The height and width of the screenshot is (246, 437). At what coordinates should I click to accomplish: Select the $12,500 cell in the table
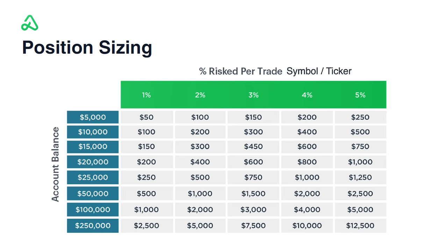pyautogui.click(x=360, y=226)
